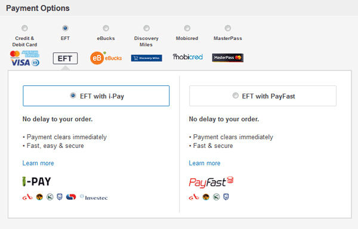Click the MasterPass logo badge
The width and height of the screenshot is (358, 229).
[x=228, y=58]
